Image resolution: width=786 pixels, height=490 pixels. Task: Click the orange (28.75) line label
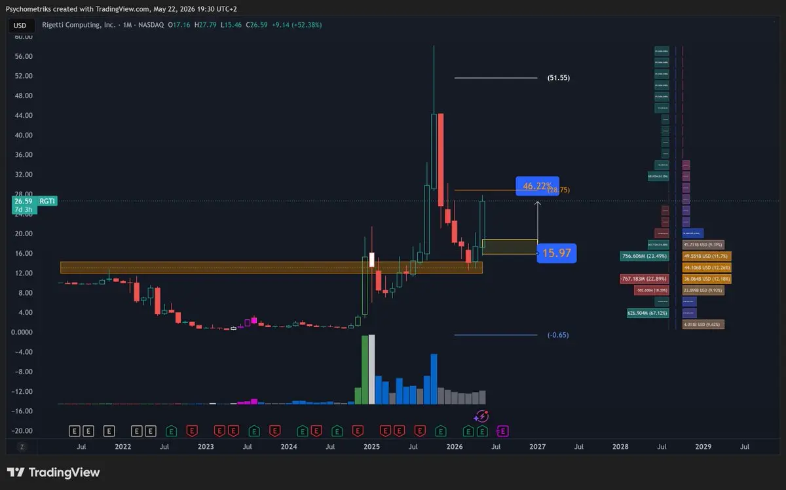click(x=559, y=190)
